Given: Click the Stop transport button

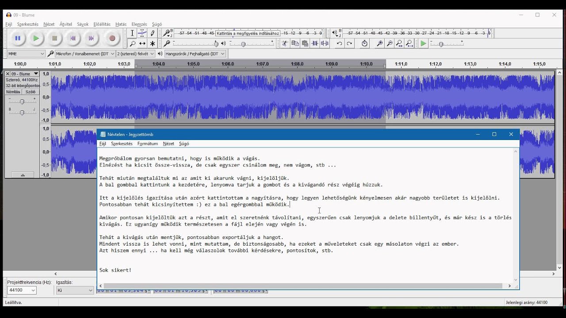Looking at the screenshot, I should pyautogui.click(x=54, y=38).
